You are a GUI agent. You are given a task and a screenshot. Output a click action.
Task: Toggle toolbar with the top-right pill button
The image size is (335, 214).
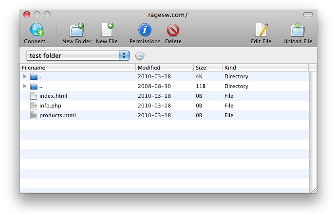[x=308, y=15]
